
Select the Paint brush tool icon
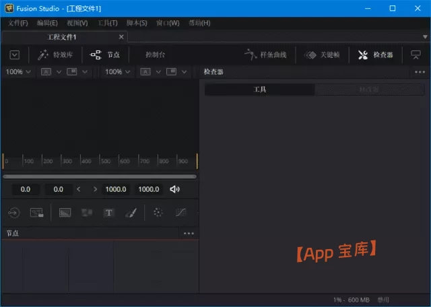tap(131, 213)
